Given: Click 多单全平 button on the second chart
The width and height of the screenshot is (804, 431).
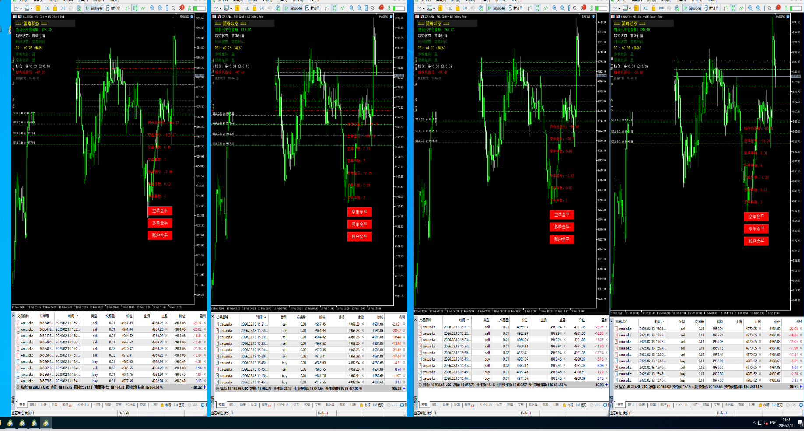Looking at the screenshot, I should point(359,224).
